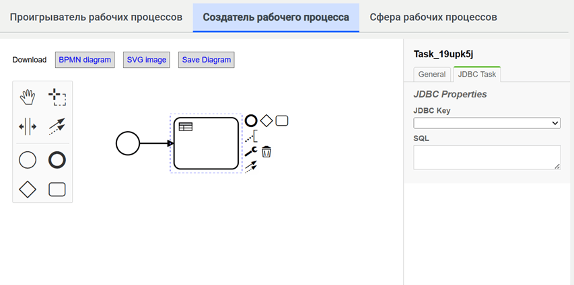Switch to the General properties tab

point(432,74)
